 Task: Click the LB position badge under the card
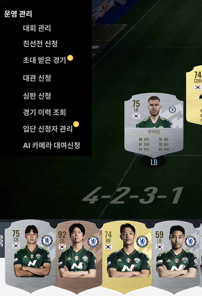point(153,162)
